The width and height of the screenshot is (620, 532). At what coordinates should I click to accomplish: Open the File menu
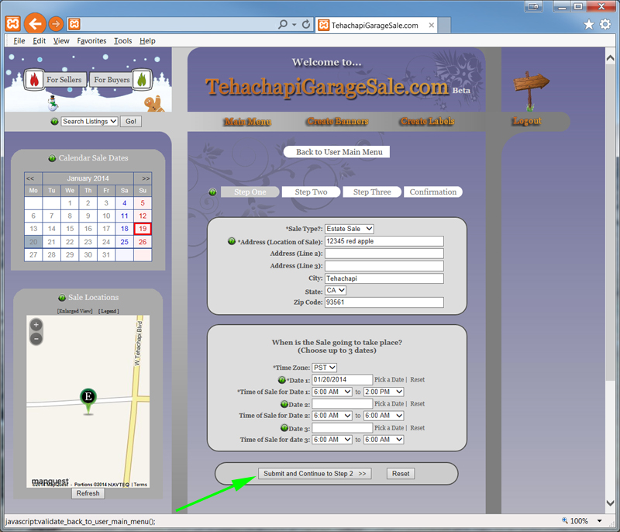tap(19, 41)
